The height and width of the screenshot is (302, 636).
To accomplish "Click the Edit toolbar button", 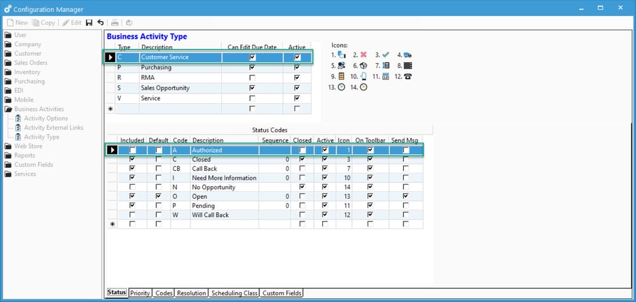I will click(72, 23).
